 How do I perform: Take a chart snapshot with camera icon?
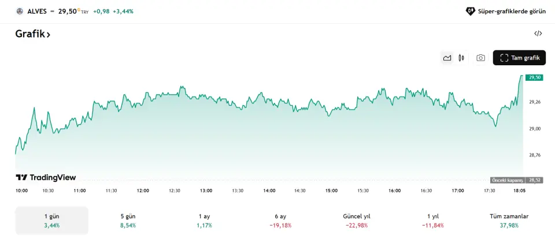point(480,58)
